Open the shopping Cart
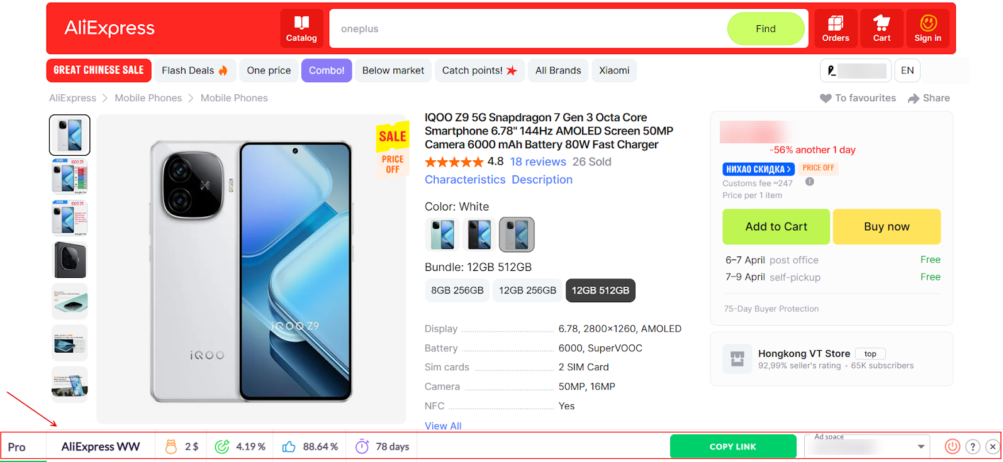 [x=882, y=28]
